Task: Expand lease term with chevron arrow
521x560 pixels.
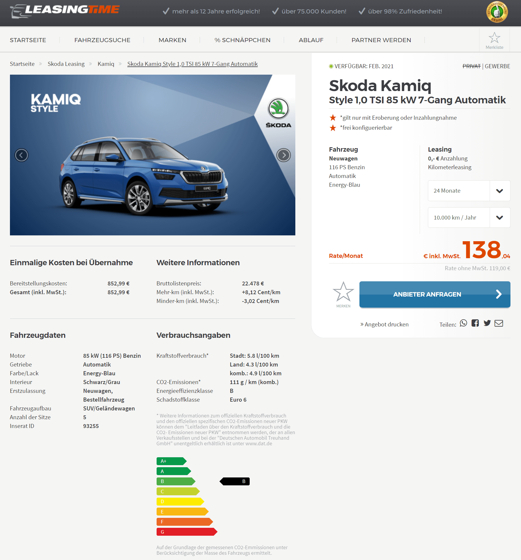Action: [x=500, y=191]
